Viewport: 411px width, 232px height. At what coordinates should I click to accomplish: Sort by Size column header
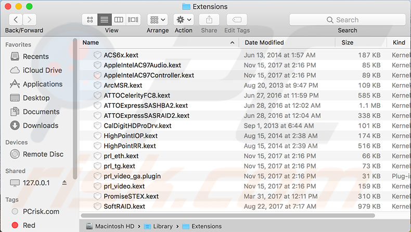(x=348, y=43)
